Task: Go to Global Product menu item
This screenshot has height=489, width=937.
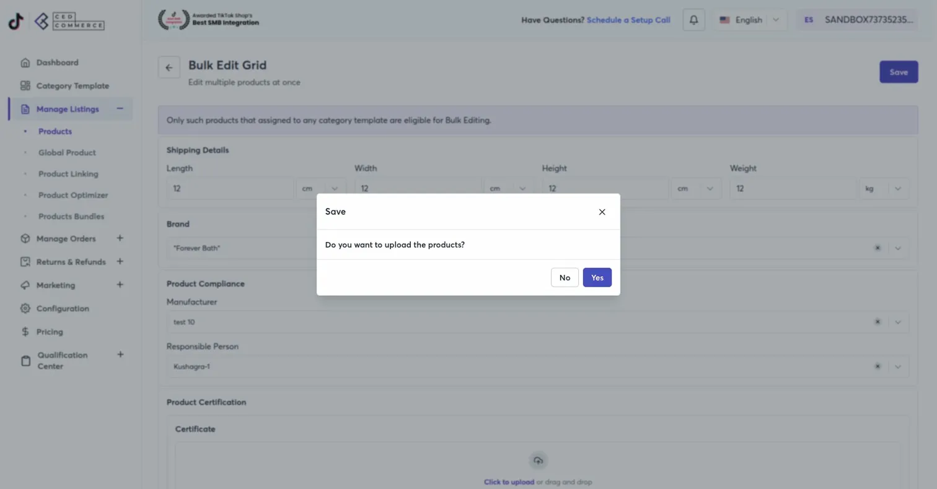Action: (67, 152)
